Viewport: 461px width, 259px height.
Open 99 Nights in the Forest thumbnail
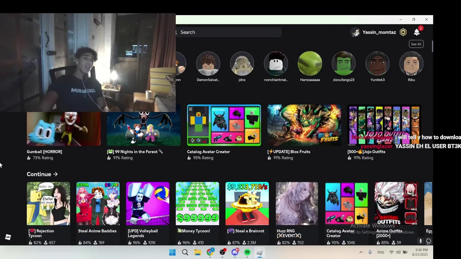click(144, 129)
